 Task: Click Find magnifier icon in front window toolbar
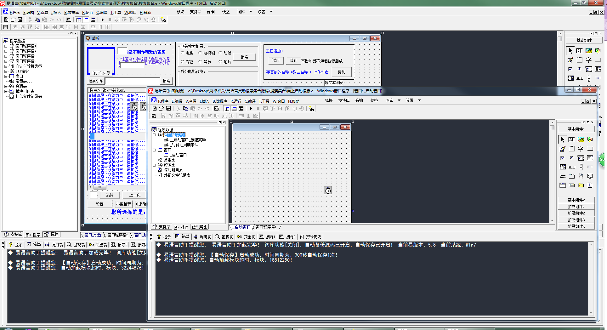coord(217,108)
